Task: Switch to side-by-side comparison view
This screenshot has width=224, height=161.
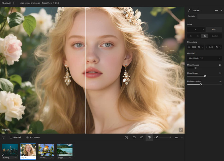Action: [142, 137]
